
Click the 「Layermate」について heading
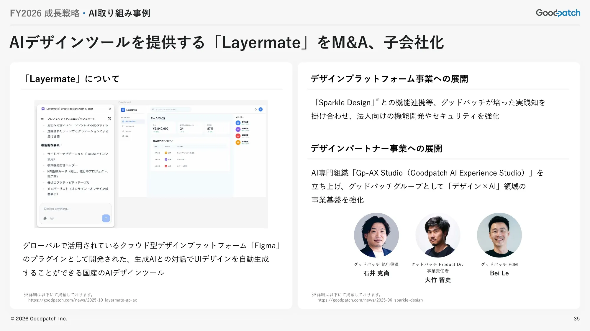click(x=72, y=79)
